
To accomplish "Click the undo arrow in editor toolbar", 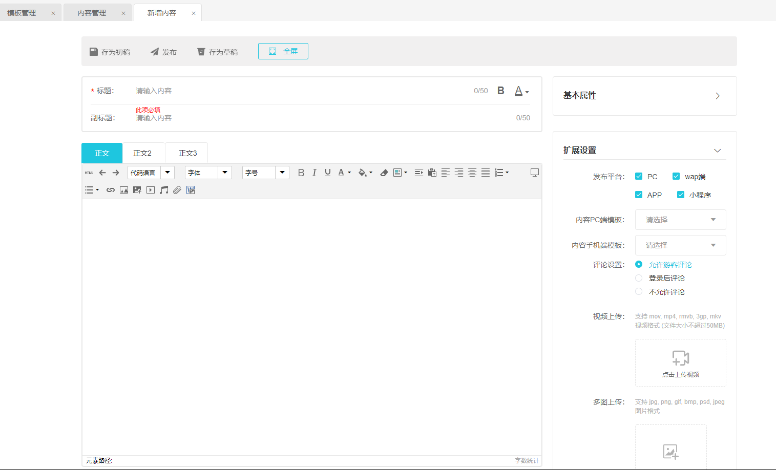I will point(102,173).
